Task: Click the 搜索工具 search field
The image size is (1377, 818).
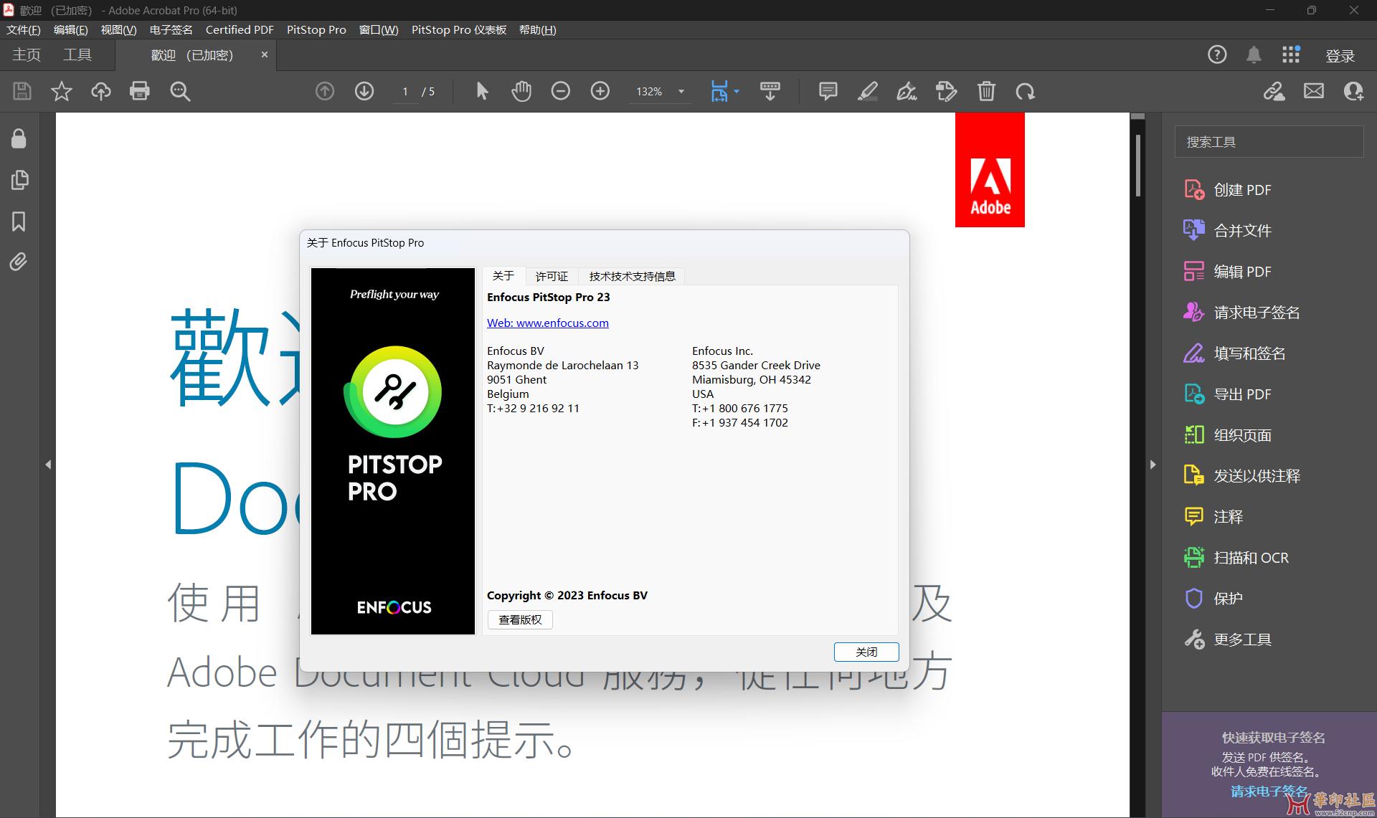Action: click(1269, 142)
